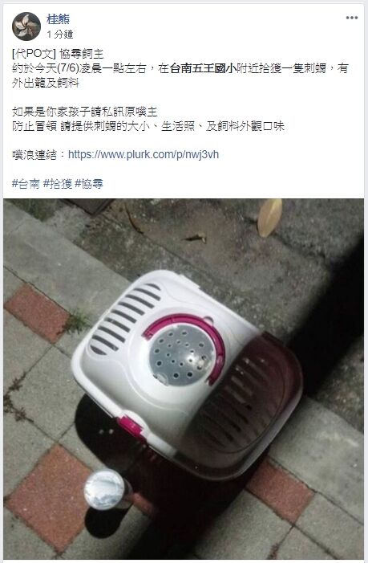This screenshot has width=368, height=563.
Task: Click the bold 台南五王國小 text
Action: pos(203,68)
